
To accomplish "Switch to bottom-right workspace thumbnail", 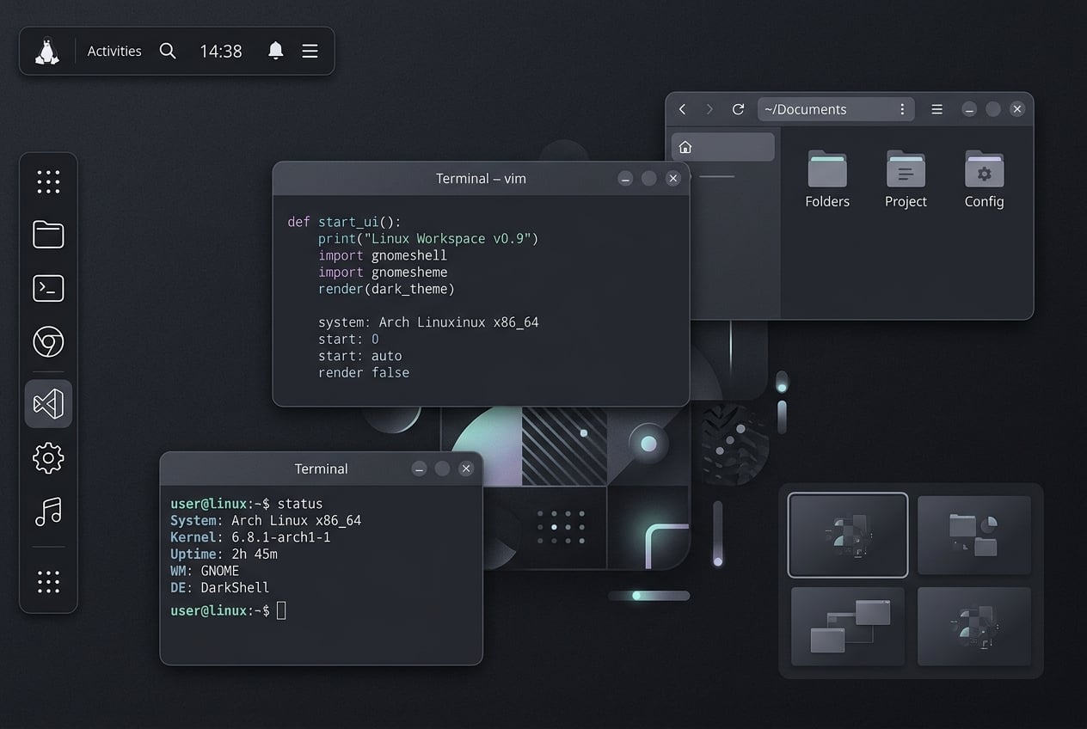I will (x=974, y=626).
